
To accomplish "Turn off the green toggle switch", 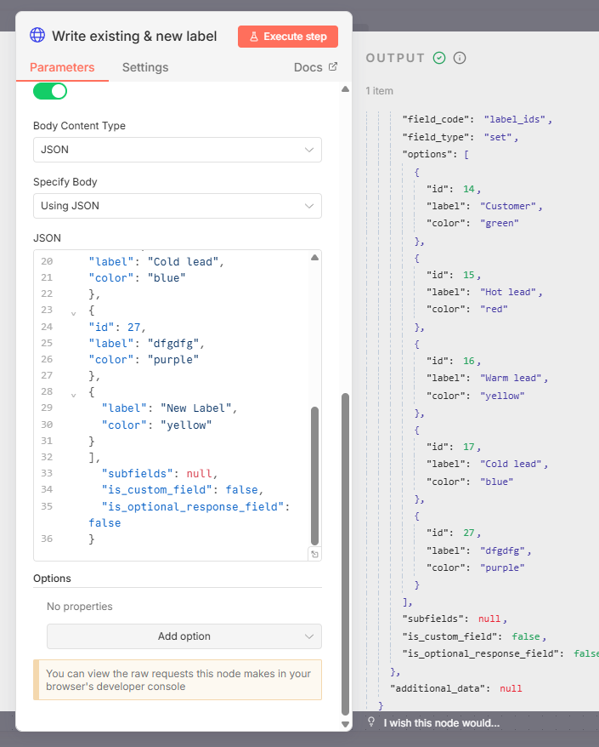I will pos(50,91).
